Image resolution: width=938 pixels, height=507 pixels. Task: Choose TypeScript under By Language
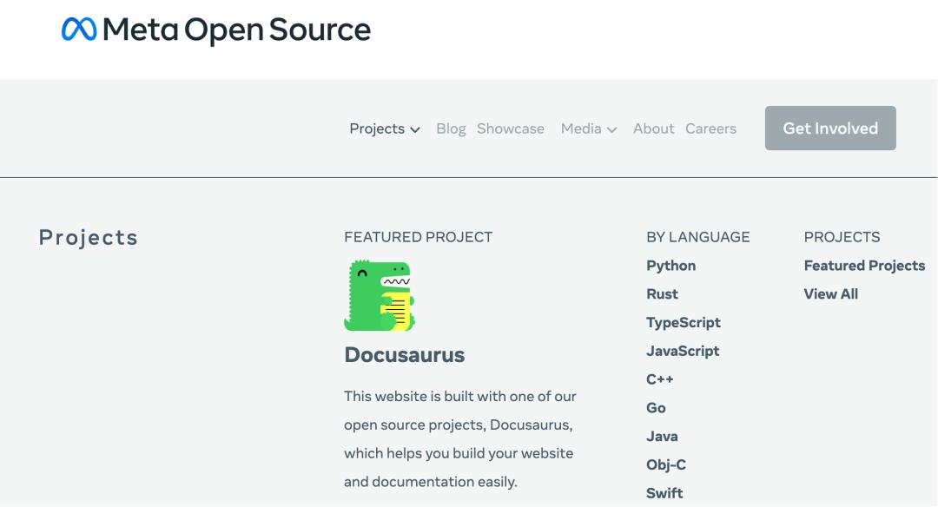(x=684, y=323)
